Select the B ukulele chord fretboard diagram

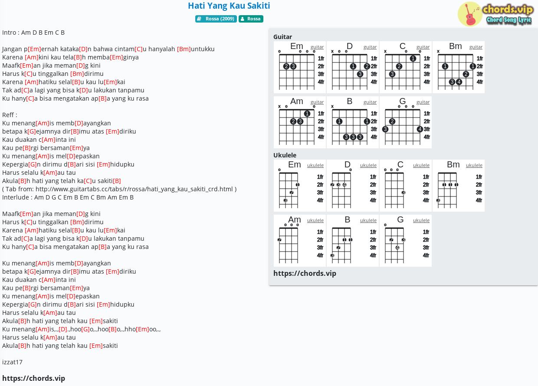pyautogui.click(x=353, y=241)
